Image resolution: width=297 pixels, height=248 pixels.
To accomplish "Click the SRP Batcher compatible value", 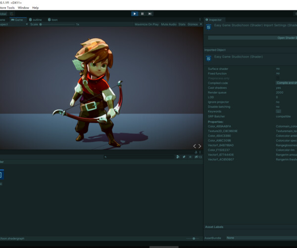I will point(283,117).
